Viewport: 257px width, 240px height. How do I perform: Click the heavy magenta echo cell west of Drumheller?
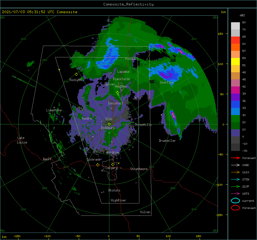[173, 115]
